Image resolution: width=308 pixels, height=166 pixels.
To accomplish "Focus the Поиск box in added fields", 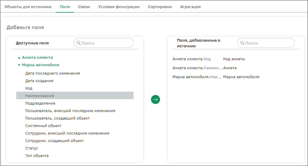I will pyautogui.click(x=268, y=43).
